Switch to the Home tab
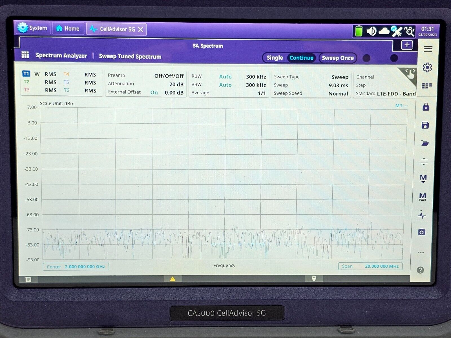 pyautogui.click(x=68, y=29)
